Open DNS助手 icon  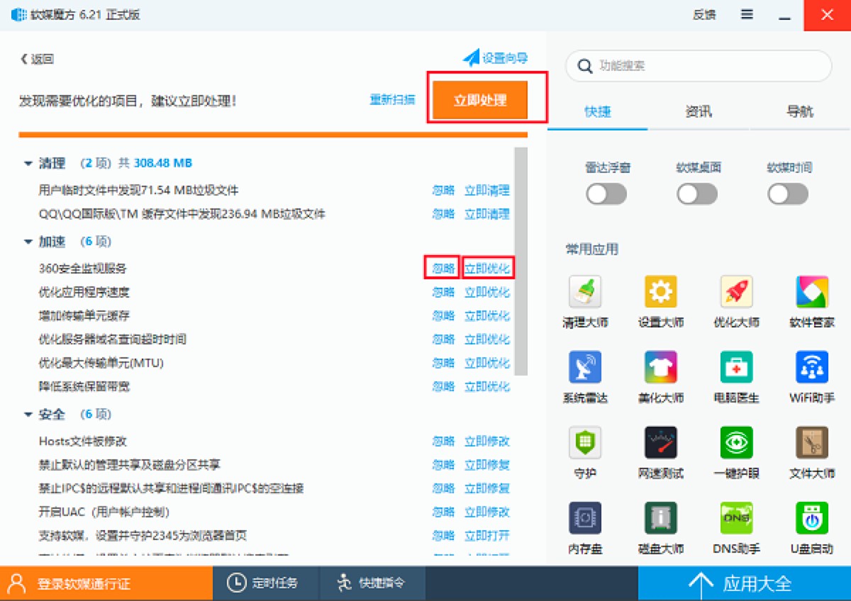(736, 518)
